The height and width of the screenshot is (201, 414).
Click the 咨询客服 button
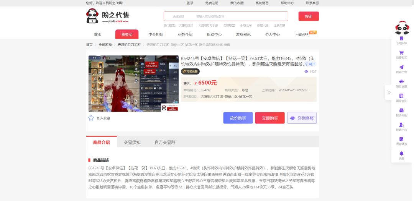click(302, 118)
